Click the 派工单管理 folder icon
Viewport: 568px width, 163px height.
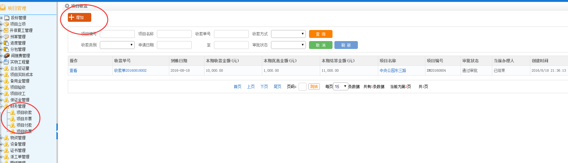click(x=6, y=157)
